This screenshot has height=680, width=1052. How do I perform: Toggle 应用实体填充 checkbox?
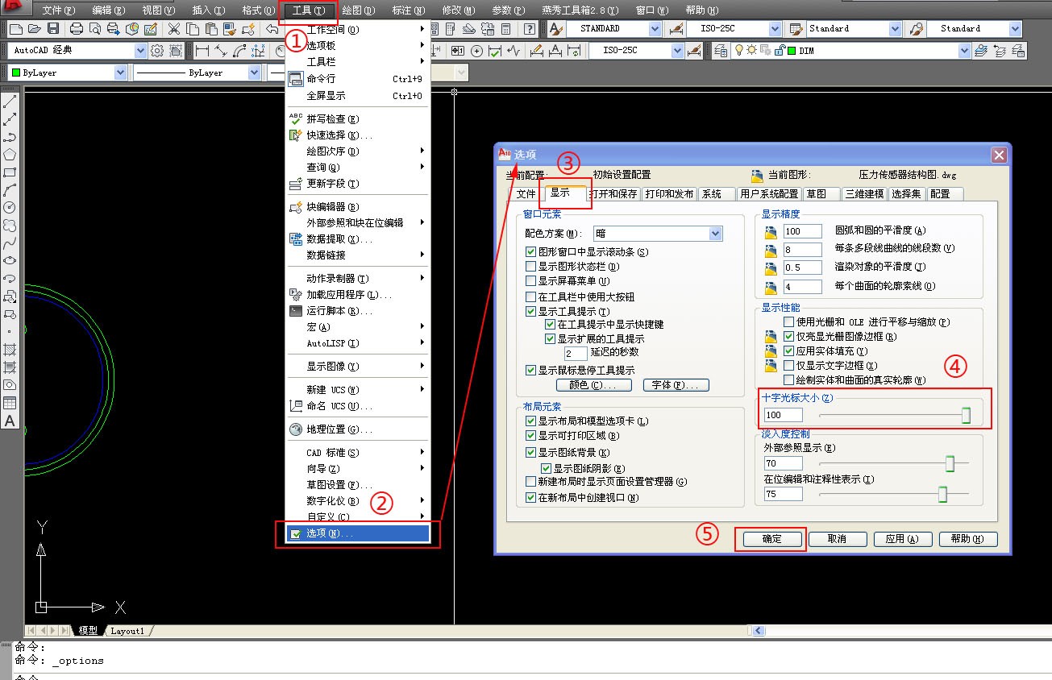click(790, 351)
